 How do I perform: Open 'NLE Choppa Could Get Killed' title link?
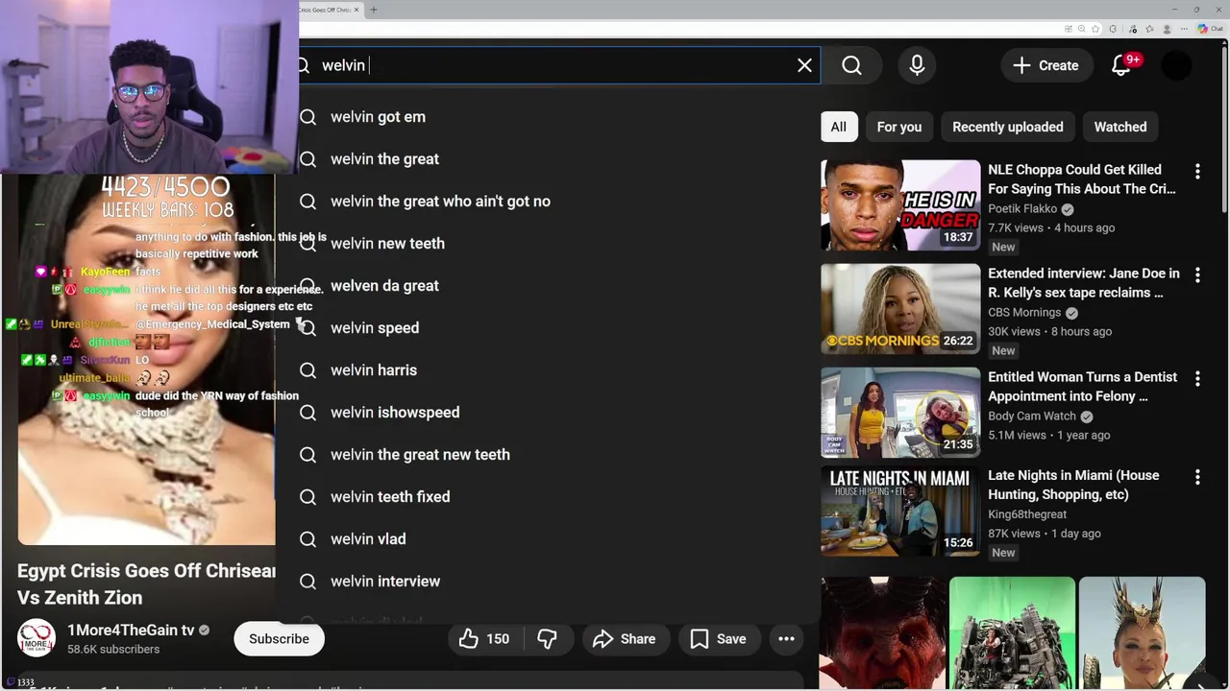(x=1082, y=179)
